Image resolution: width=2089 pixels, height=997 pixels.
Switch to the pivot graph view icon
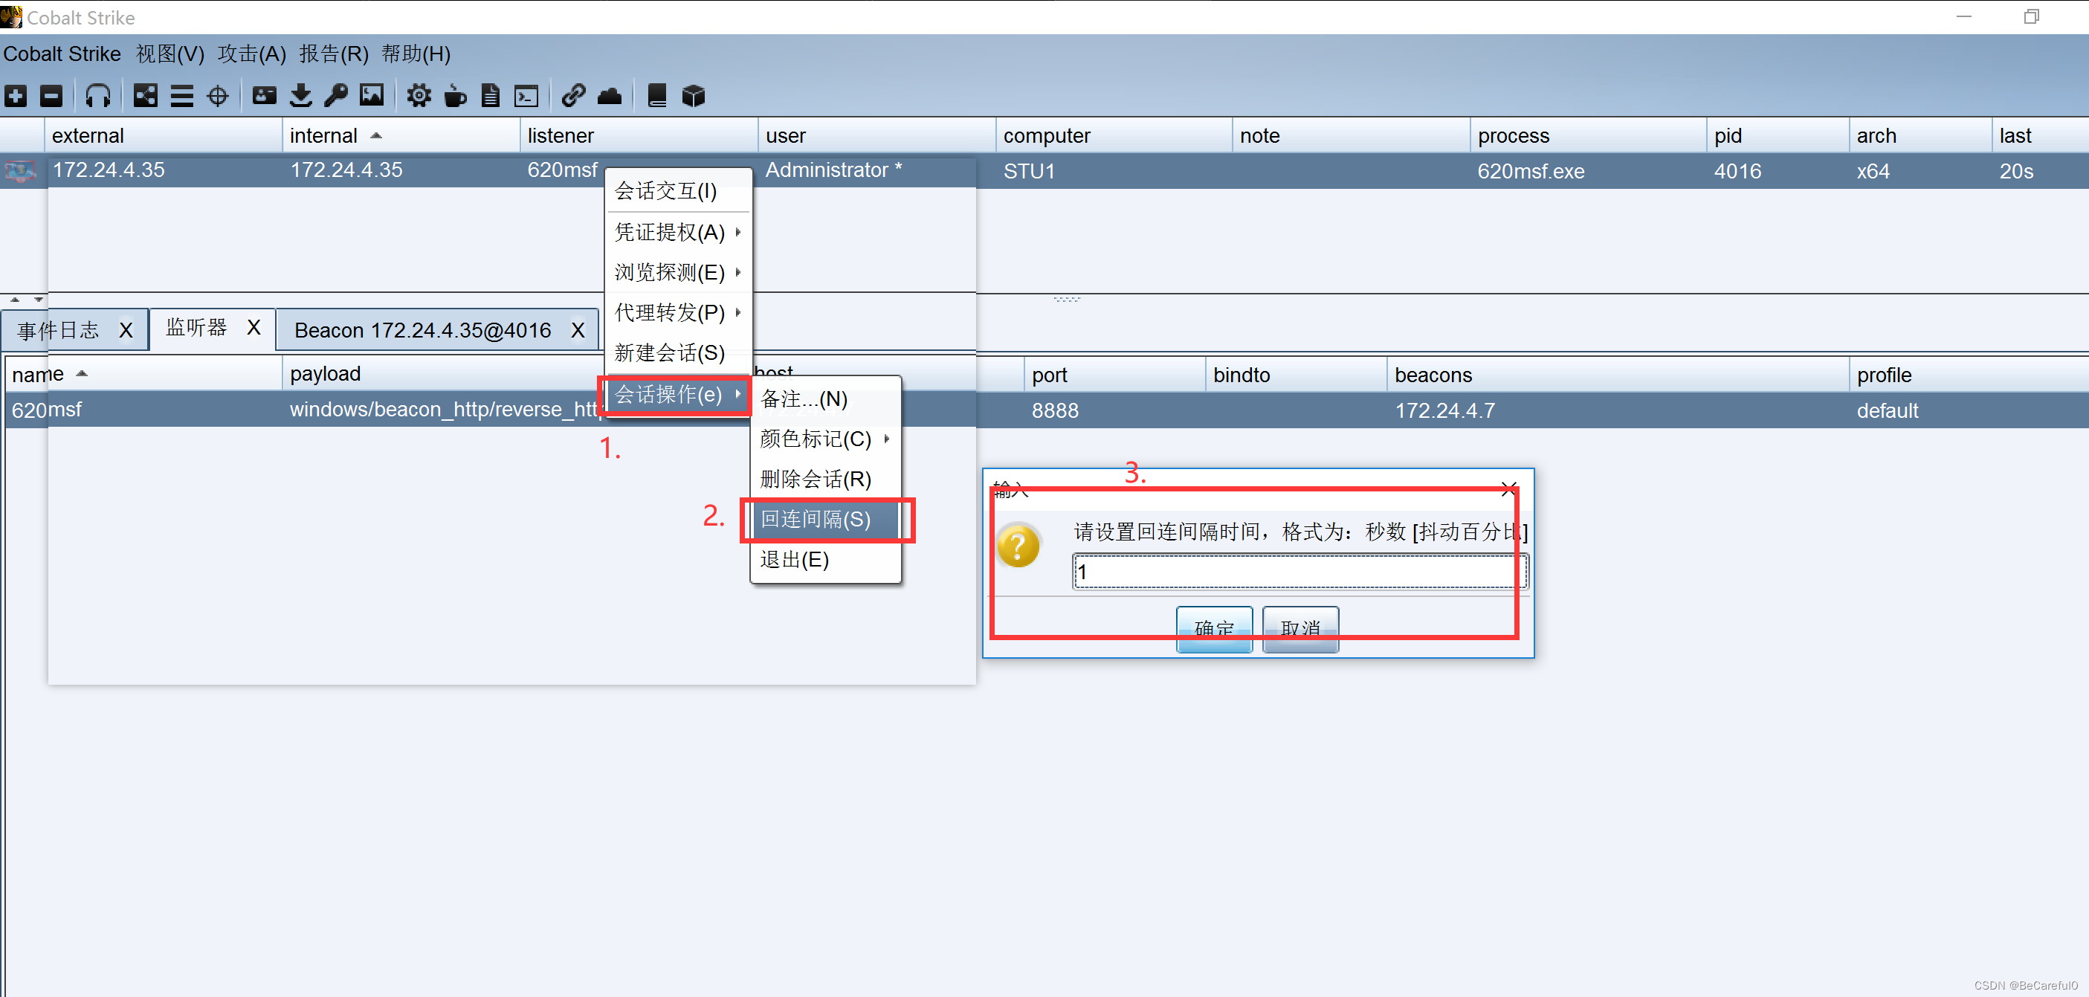pyautogui.click(x=146, y=96)
